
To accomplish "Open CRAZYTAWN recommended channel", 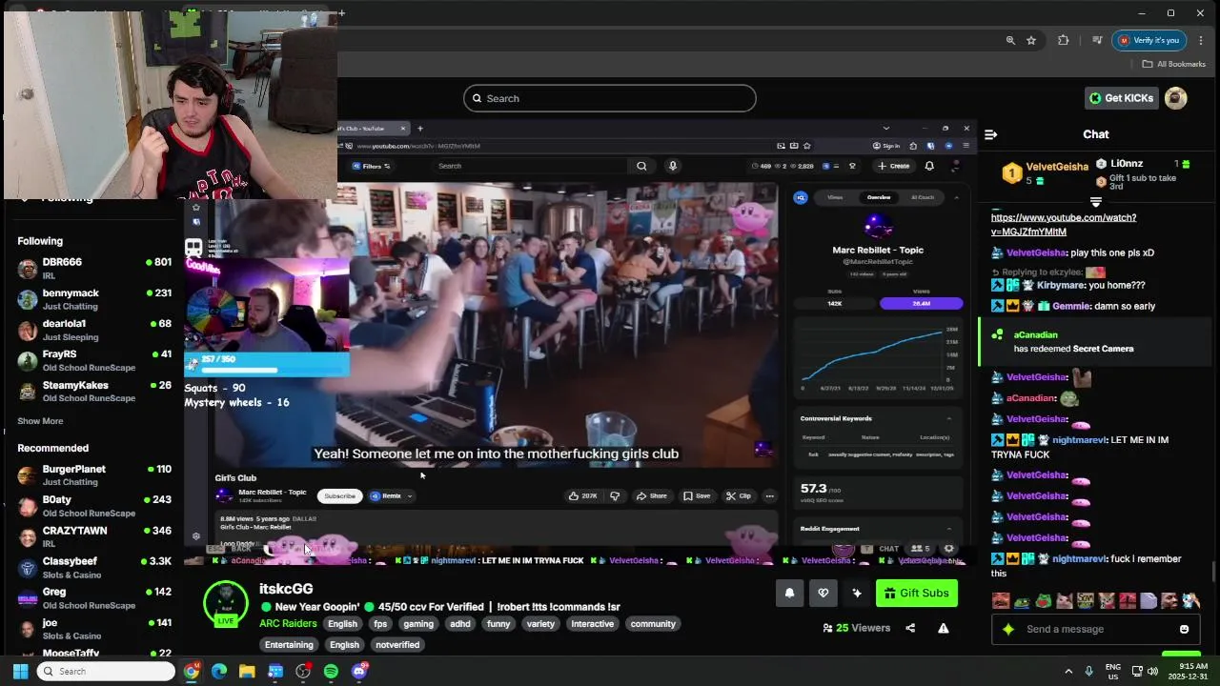I will [x=95, y=536].
